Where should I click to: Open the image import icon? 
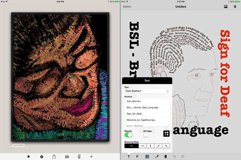(x=226, y=7)
